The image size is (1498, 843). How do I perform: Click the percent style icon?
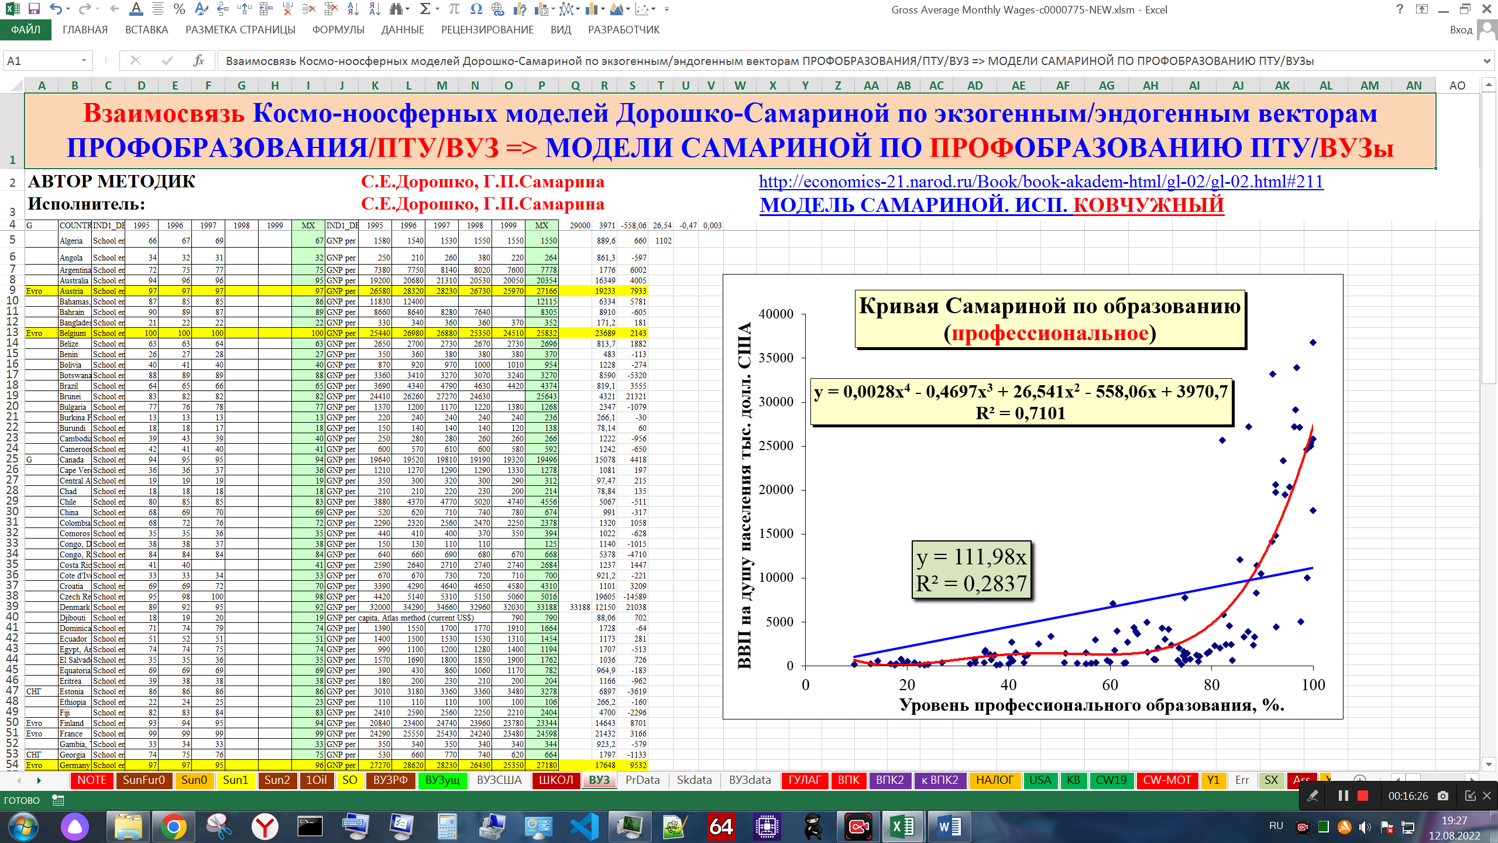click(180, 9)
